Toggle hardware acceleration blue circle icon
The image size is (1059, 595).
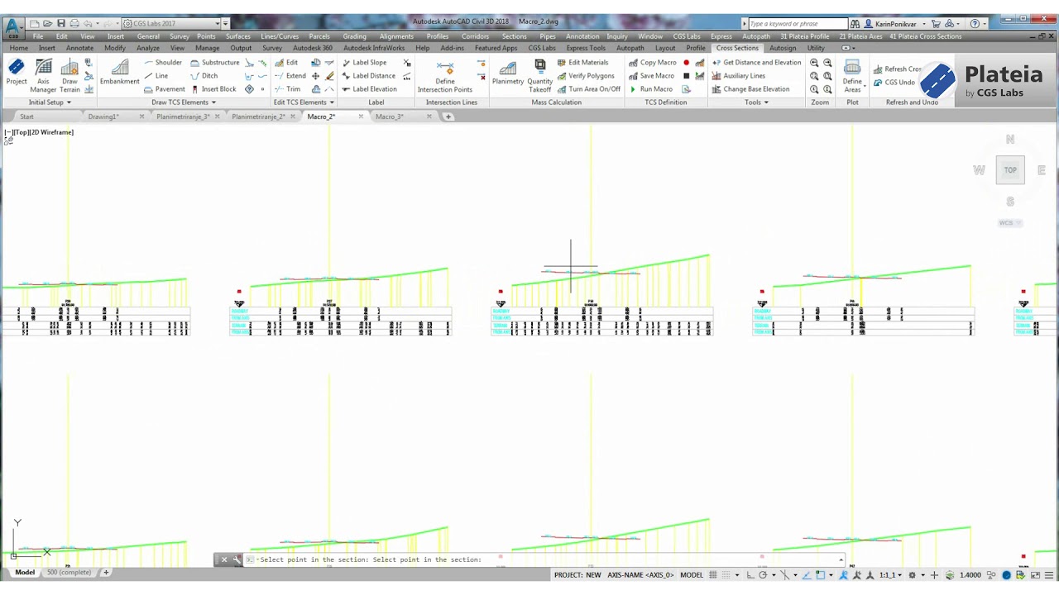click(x=1007, y=575)
